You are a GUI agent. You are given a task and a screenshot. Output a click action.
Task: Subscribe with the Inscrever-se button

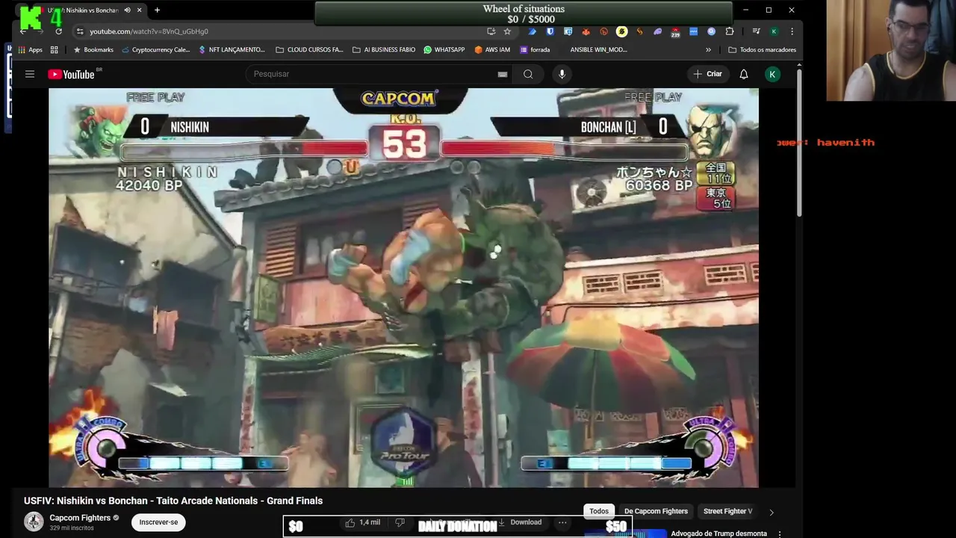point(158,522)
